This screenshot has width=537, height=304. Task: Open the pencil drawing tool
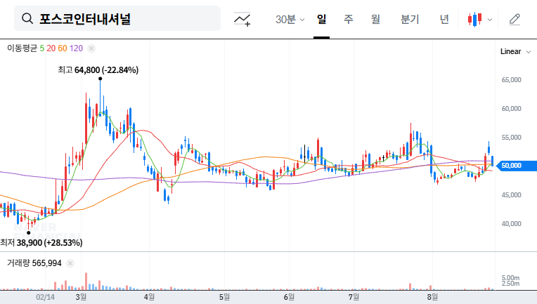[x=515, y=20]
